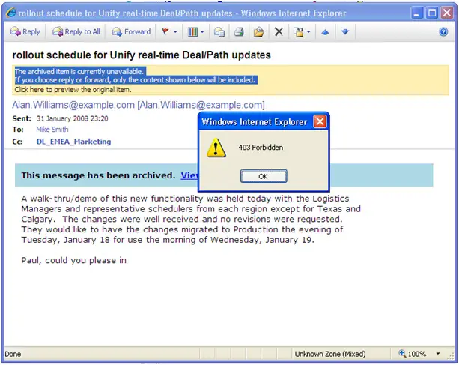Open help with the blue question icon
459x365 pixels.
443,31
